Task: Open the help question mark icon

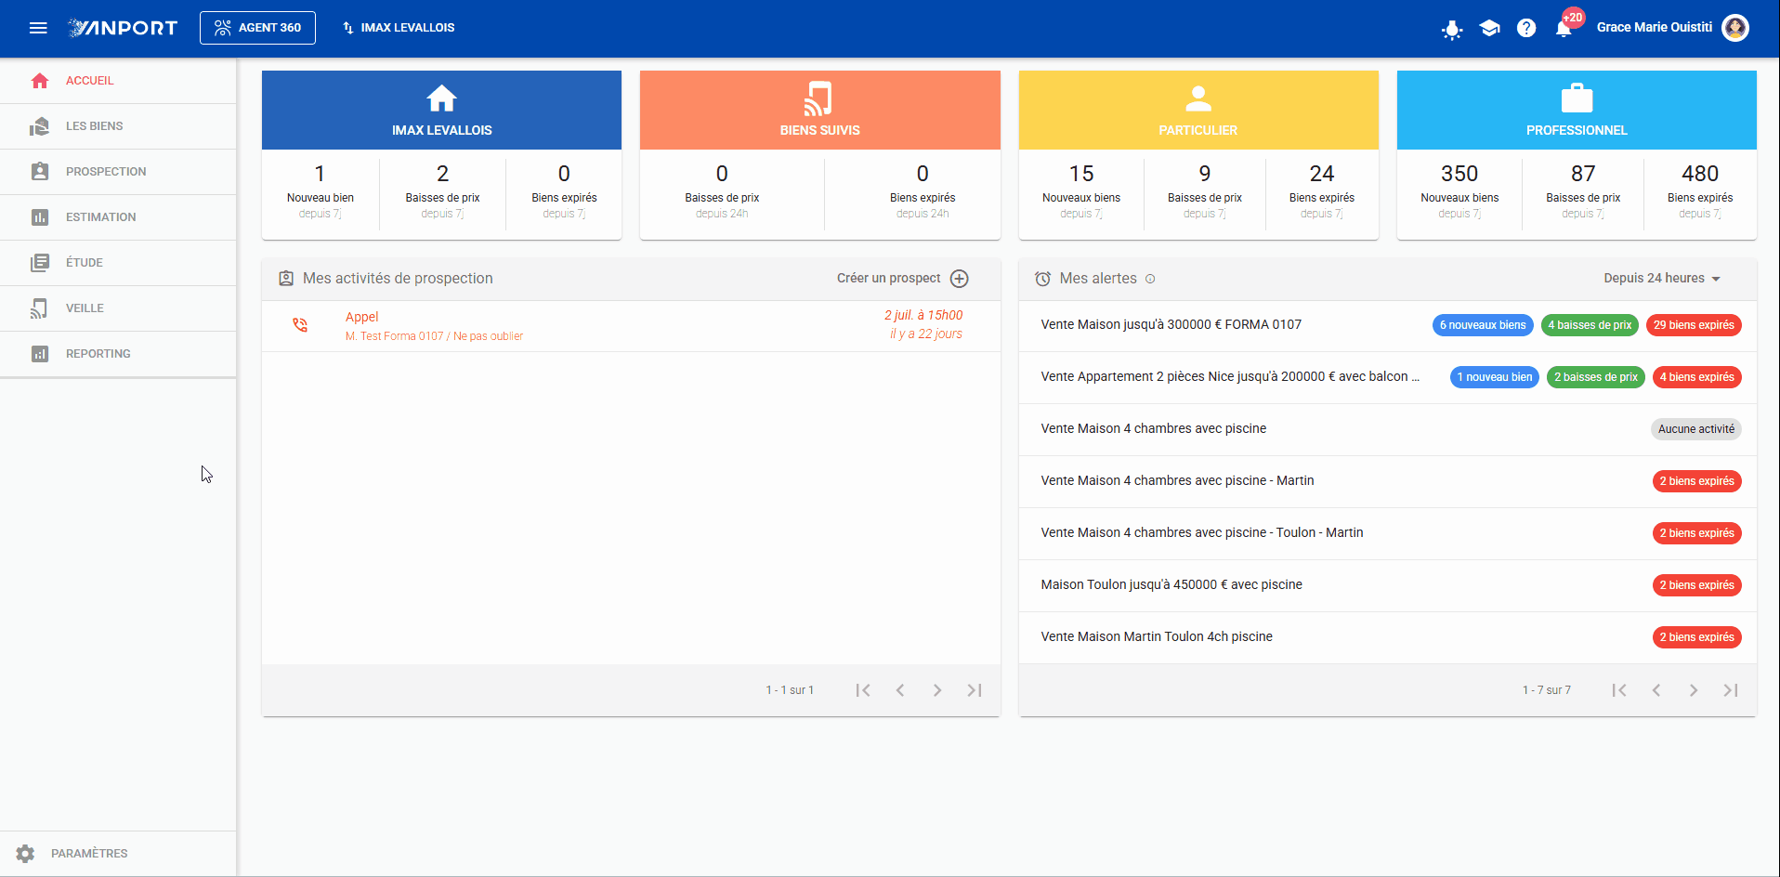Action: tap(1526, 28)
